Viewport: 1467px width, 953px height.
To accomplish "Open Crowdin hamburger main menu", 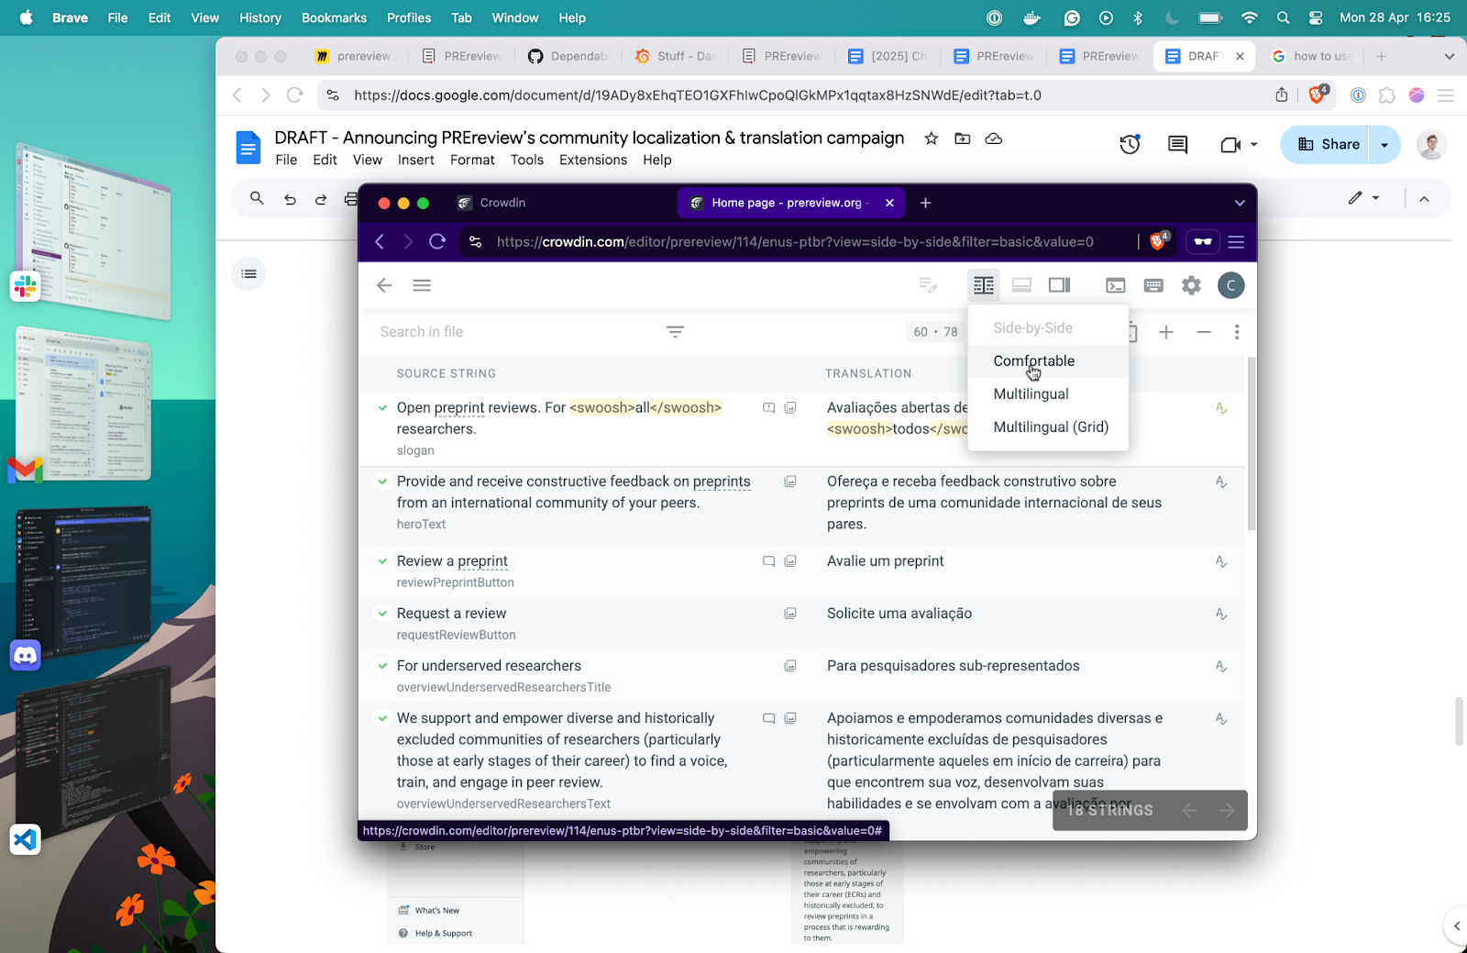I will 422,285.
